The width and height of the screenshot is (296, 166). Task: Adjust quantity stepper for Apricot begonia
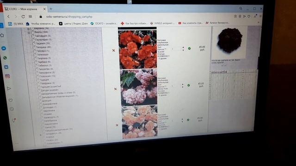(182, 120)
